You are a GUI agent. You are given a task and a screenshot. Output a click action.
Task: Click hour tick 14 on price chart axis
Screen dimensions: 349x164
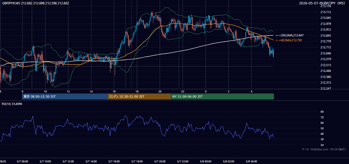coord(91,92)
